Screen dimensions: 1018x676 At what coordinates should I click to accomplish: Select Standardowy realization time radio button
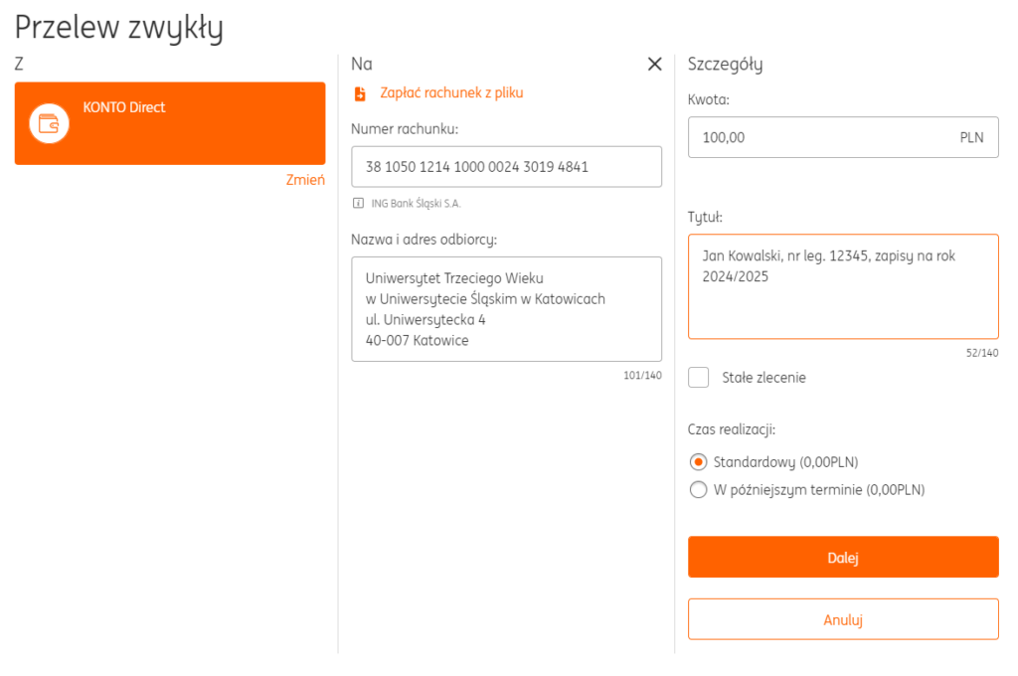[x=698, y=461]
